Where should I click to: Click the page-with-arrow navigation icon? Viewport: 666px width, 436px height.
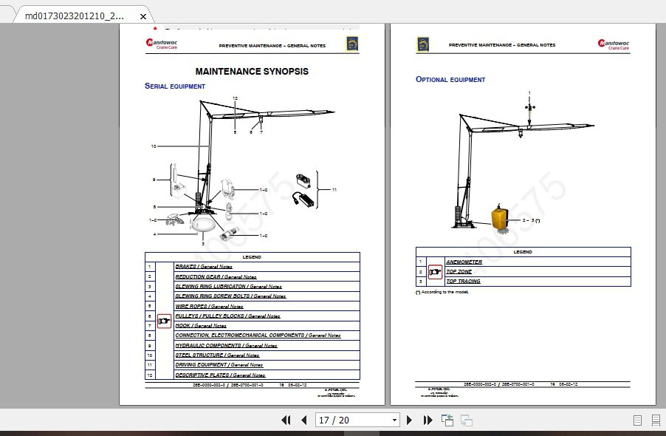tap(447, 420)
